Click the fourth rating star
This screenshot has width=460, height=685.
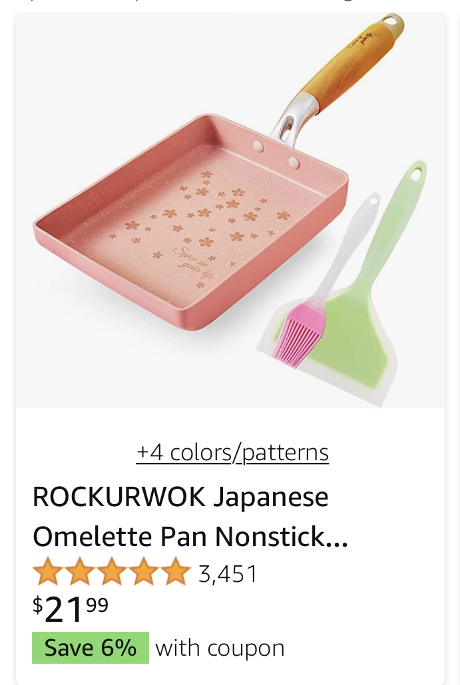point(143,571)
